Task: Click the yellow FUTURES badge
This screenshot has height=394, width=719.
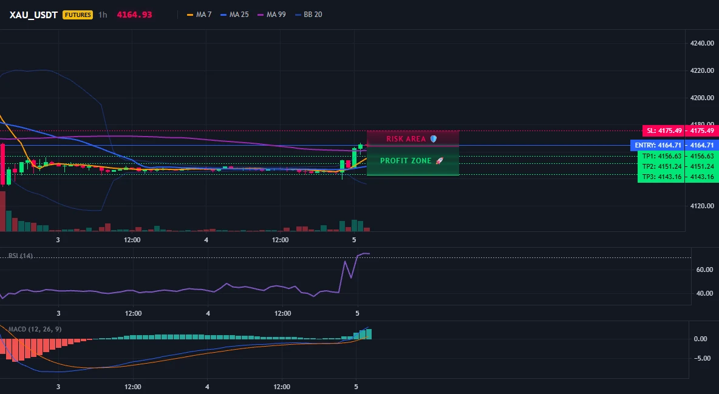Action: click(78, 15)
